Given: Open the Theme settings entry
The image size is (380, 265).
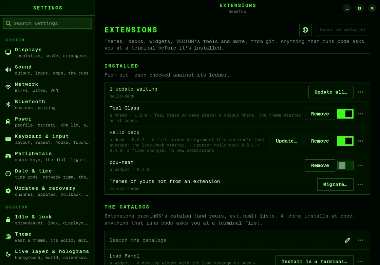Looking at the screenshot, I should [x=47, y=237].
